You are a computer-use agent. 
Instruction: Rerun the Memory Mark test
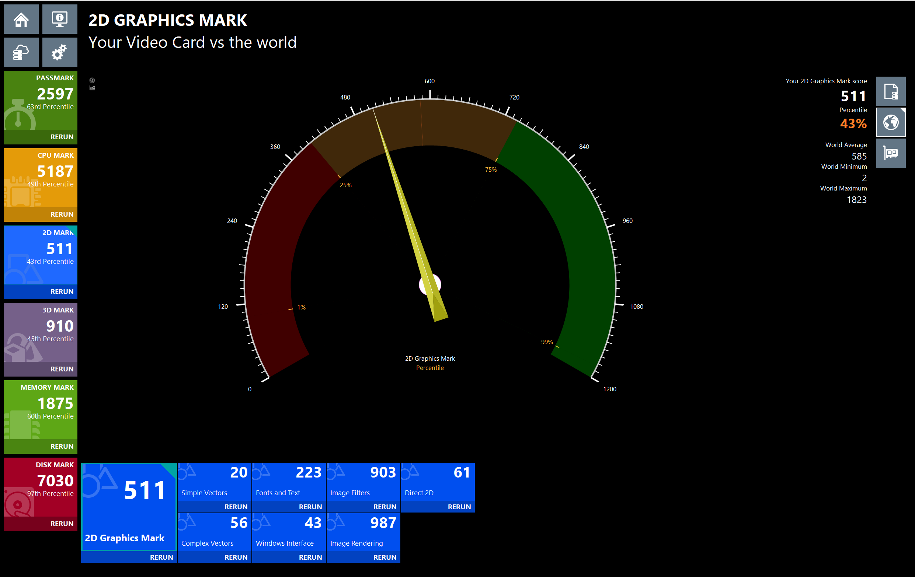tap(62, 447)
